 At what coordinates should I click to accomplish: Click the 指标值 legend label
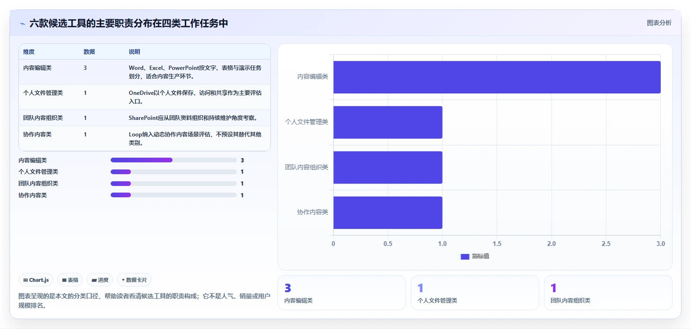tap(480, 256)
